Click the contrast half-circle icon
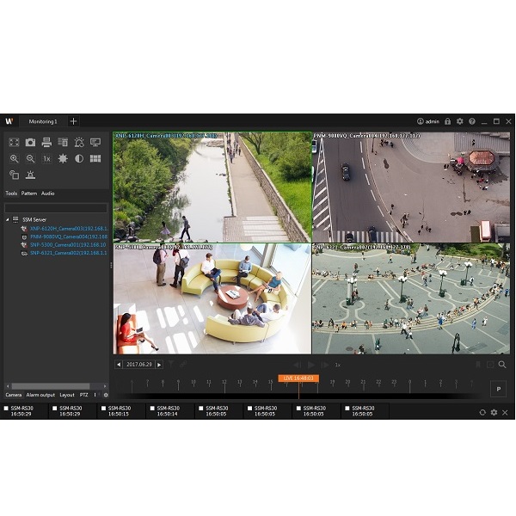Image resolution: width=516 pixels, height=516 pixels. (x=79, y=158)
